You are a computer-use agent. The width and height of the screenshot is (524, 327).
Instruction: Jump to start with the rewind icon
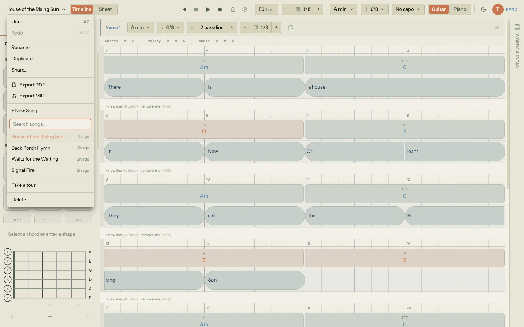(184, 9)
